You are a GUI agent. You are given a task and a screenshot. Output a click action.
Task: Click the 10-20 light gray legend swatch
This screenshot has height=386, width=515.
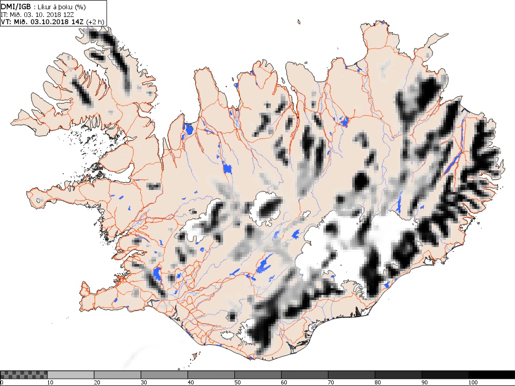tap(71, 375)
